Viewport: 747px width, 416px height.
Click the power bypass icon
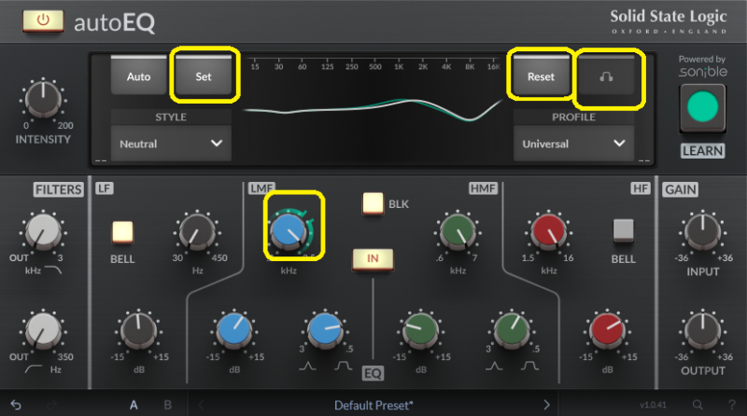coord(43,20)
